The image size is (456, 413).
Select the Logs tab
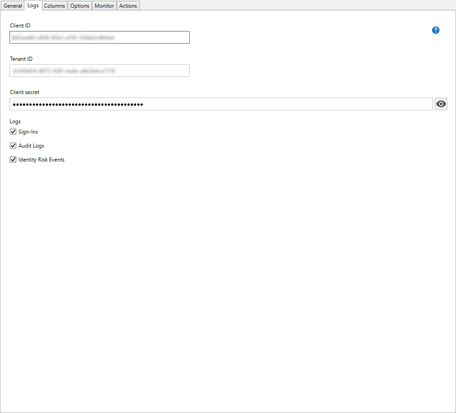point(33,5)
